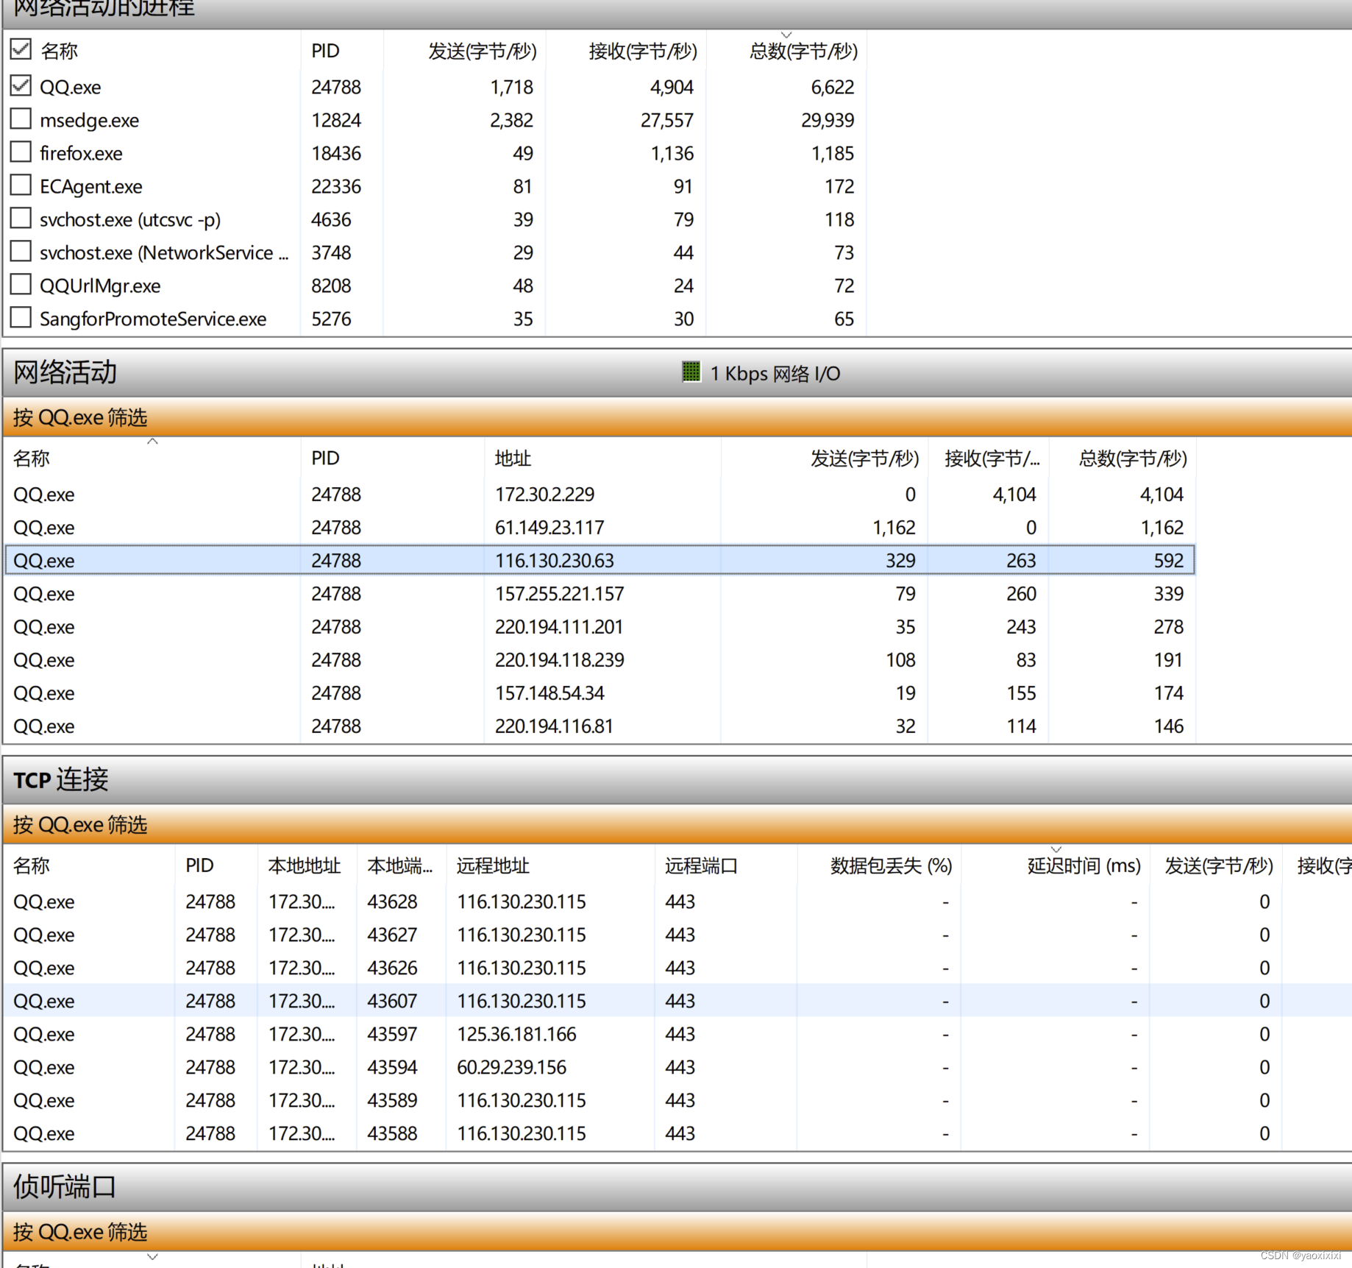Check the SangforPromoteService.exe checkbox
This screenshot has height=1268, width=1352.
(x=21, y=317)
